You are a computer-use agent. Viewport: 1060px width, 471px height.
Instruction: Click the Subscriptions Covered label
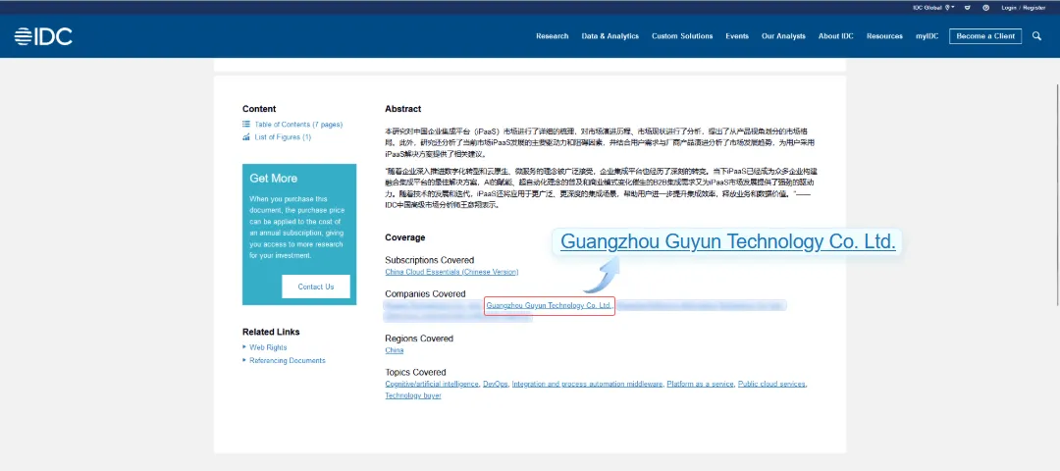(429, 260)
